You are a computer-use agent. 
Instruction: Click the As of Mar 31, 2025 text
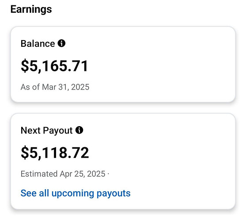(x=55, y=87)
